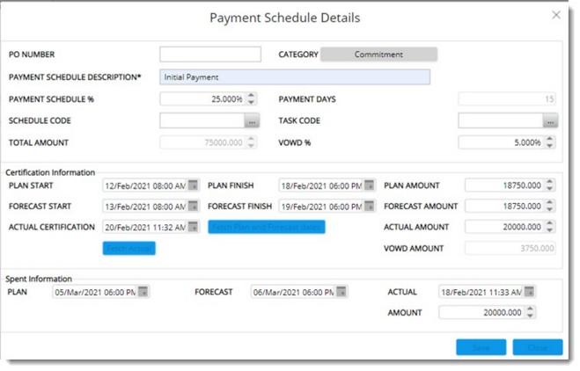Open calendar for Spent Forecast date
580x371 pixels.
click(341, 292)
